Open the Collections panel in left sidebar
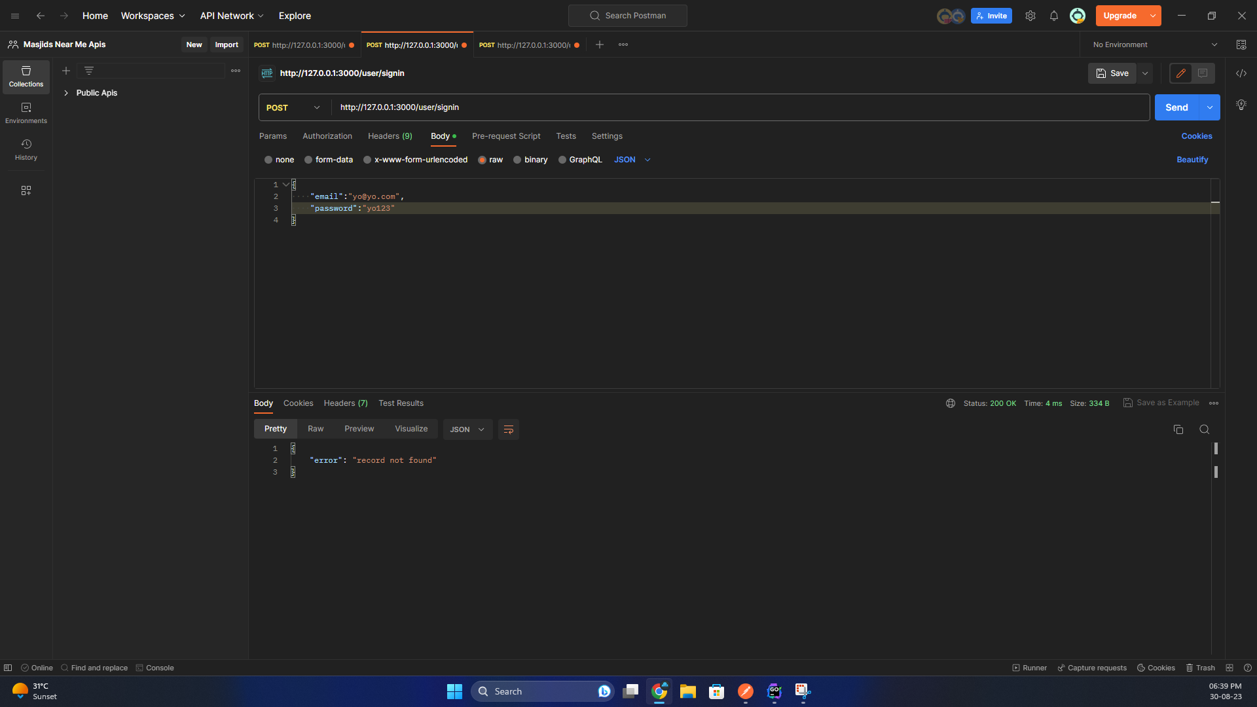This screenshot has height=707, width=1257. tap(26, 77)
